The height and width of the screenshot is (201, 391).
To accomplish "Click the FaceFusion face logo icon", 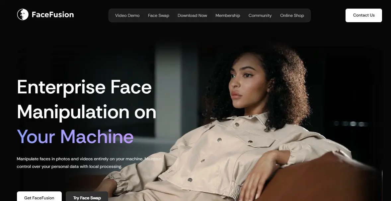I will tap(23, 15).
